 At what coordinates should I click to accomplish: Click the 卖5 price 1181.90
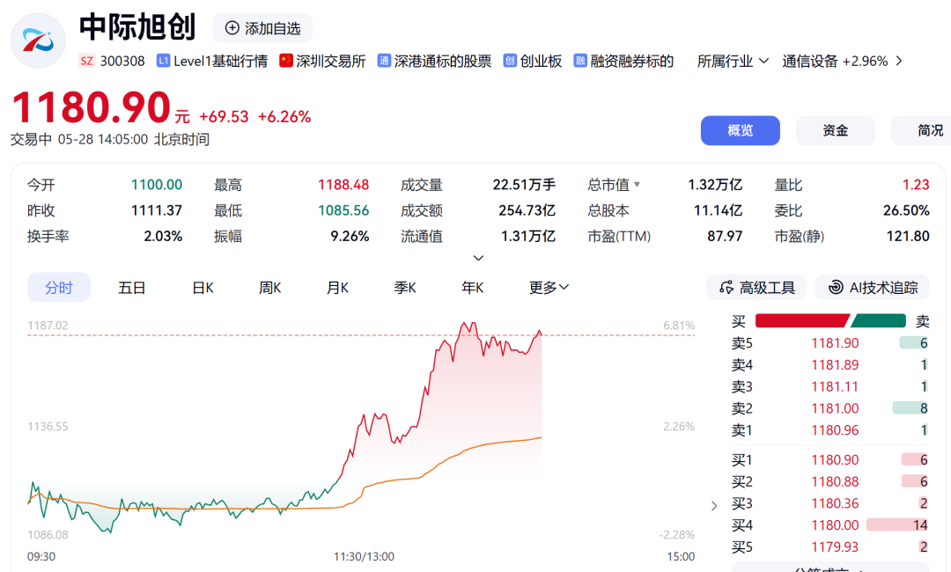pos(835,343)
